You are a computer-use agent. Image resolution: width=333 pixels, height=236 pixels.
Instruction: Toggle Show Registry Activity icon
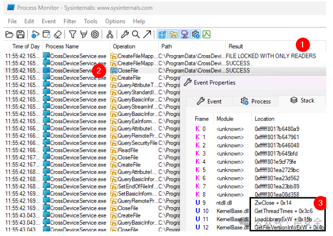[x=162, y=35]
